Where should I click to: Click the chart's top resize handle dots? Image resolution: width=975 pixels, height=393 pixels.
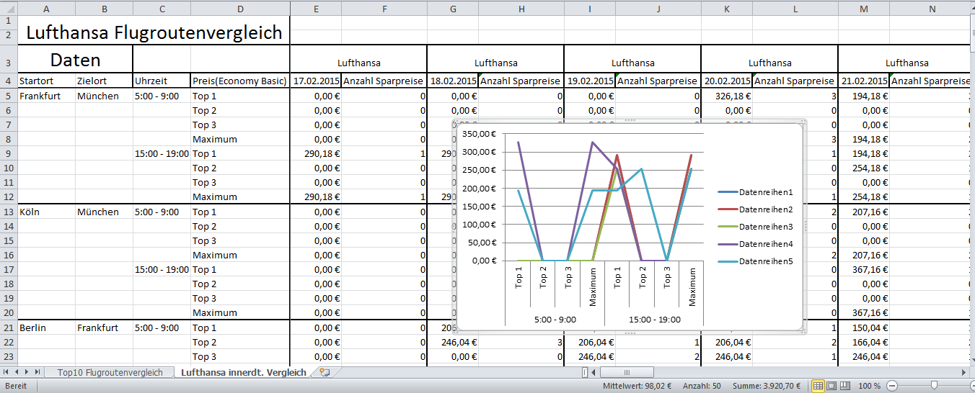[630, 121]
